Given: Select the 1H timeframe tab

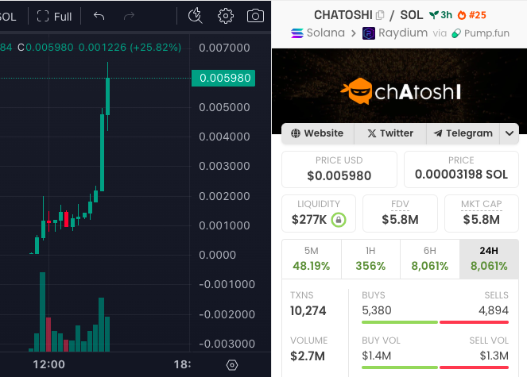Looking at the screenshot, I should pyautogui.click(x=370, y=259).
